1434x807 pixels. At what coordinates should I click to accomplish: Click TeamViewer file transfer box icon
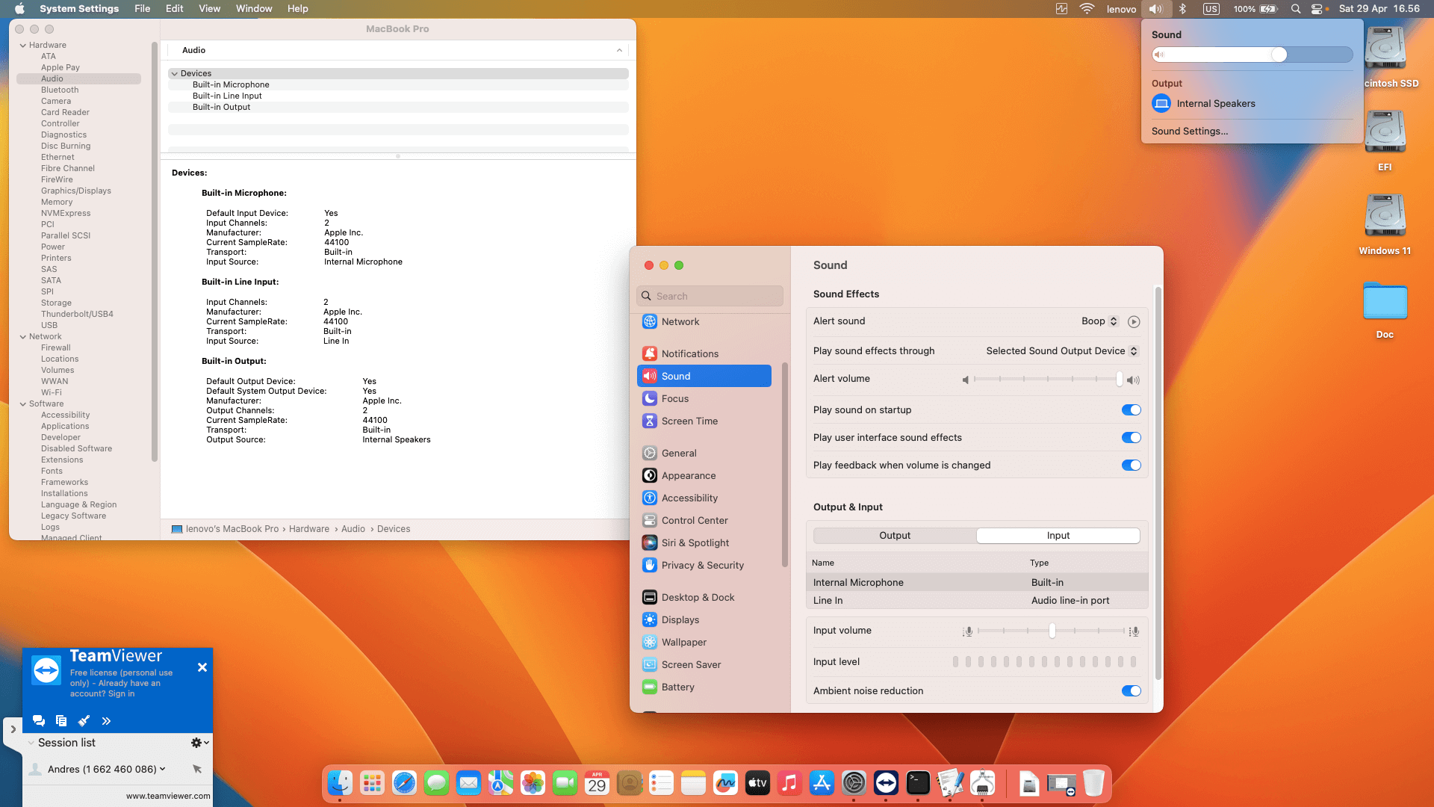(x=61, y=721)
